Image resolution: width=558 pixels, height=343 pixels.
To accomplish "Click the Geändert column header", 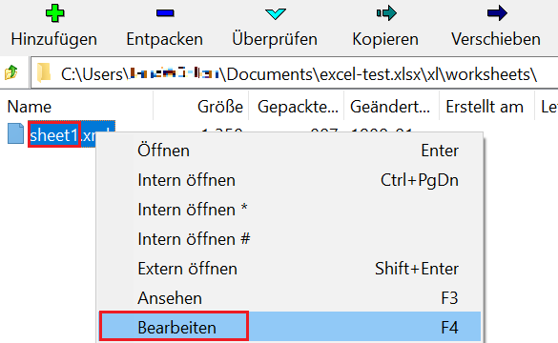I will click(x=392, y=107).
